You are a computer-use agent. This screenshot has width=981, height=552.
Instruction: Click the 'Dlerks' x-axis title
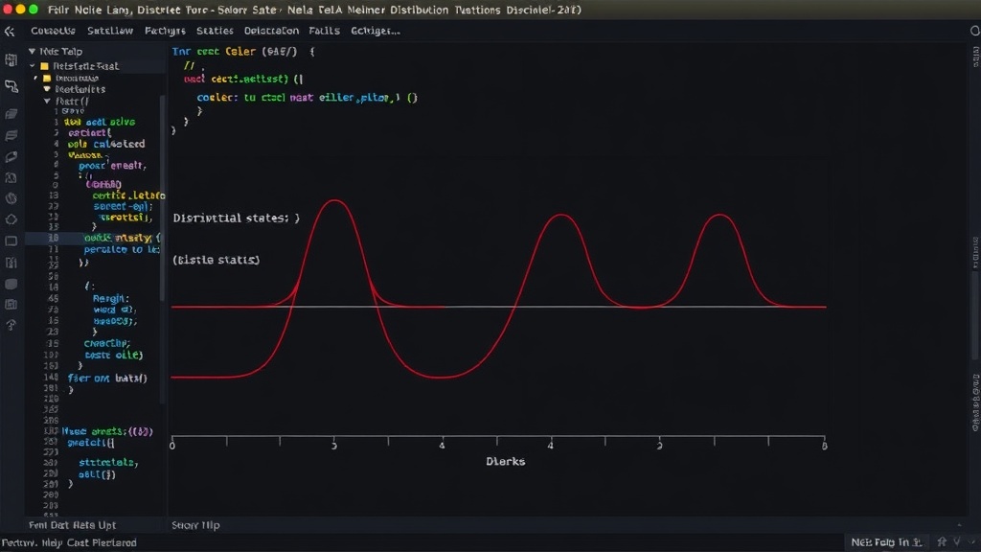[x=506, y=461]
